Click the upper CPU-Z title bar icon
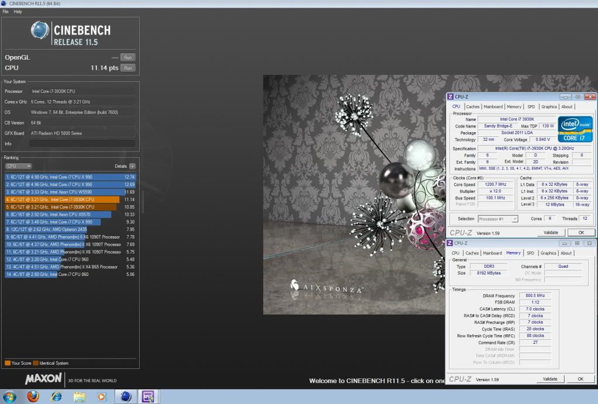Viewport: 598px width, 404px height. 451,97
